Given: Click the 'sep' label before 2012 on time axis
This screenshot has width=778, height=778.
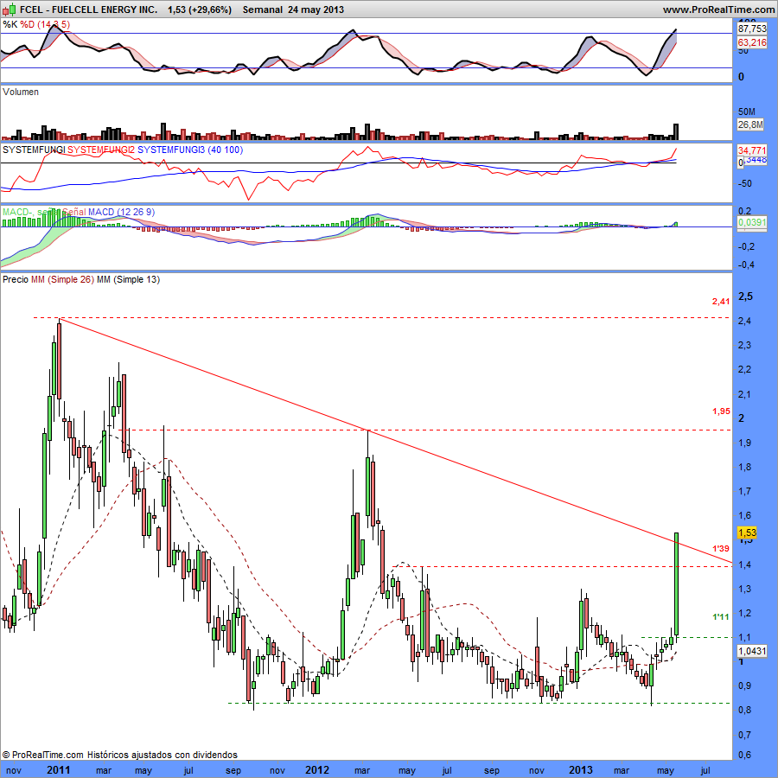Looking at the screenshot, I should (x=233, y=770).
